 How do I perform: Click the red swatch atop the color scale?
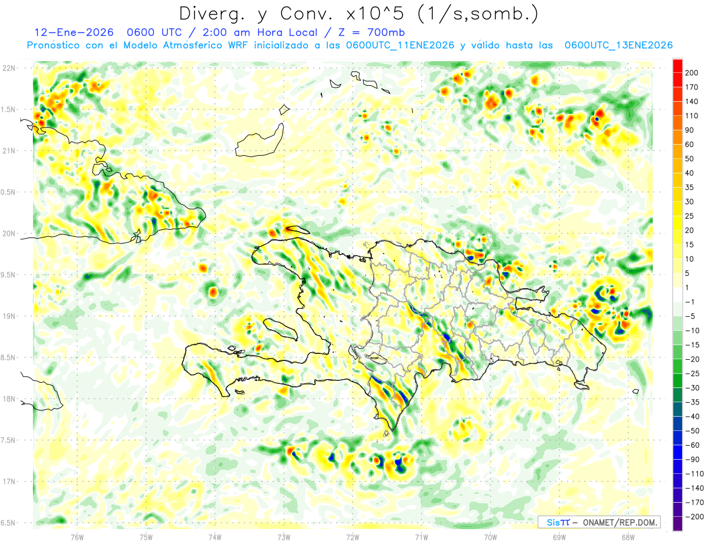677,65
